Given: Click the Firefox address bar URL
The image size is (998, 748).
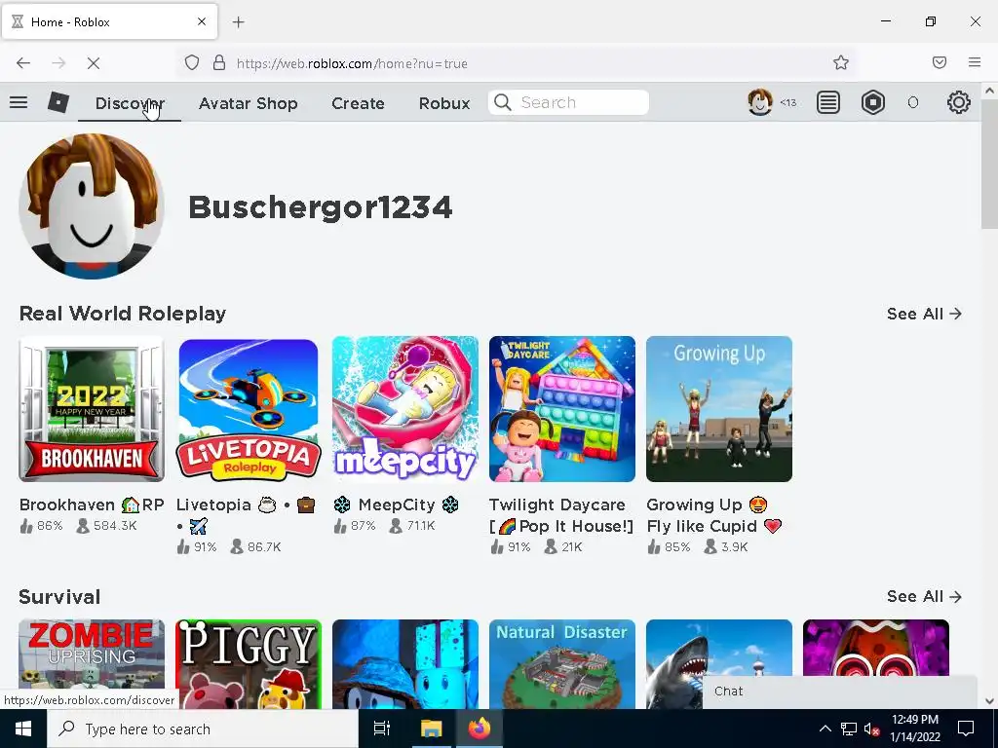Looking at the screenshot, I should pyautogui.click(x=352, y=63).
